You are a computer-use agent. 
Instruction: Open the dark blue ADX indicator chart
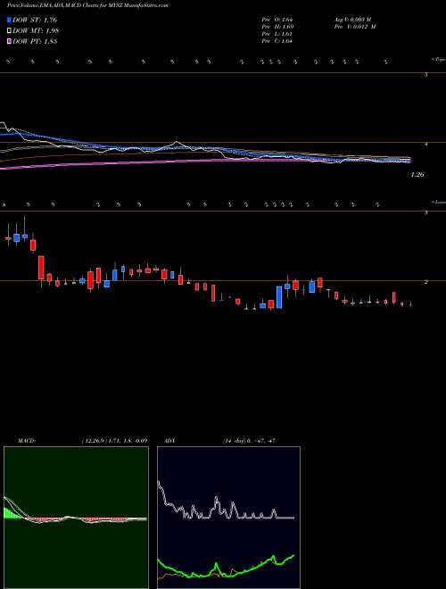(228, 518)
